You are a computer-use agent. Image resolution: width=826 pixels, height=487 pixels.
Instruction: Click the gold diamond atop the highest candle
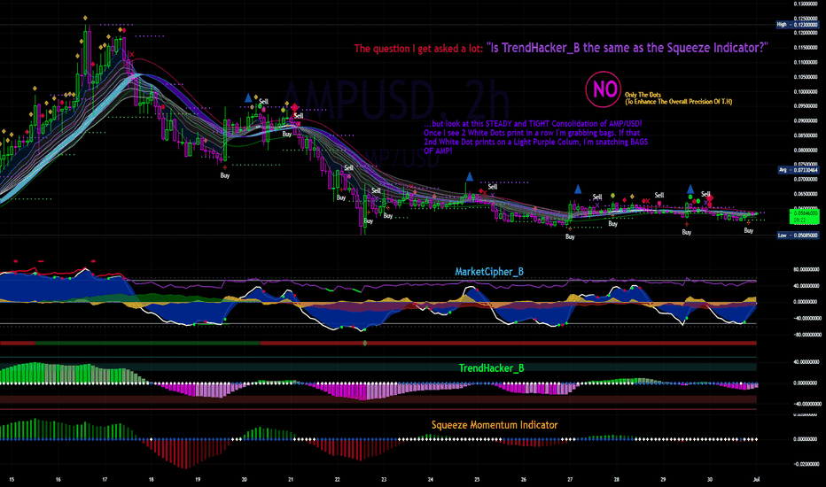coord(85,18)
